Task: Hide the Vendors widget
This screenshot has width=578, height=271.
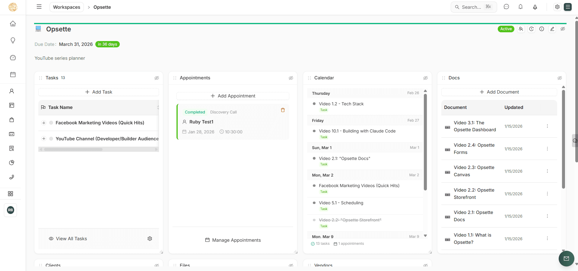Action: click(426, 265)
